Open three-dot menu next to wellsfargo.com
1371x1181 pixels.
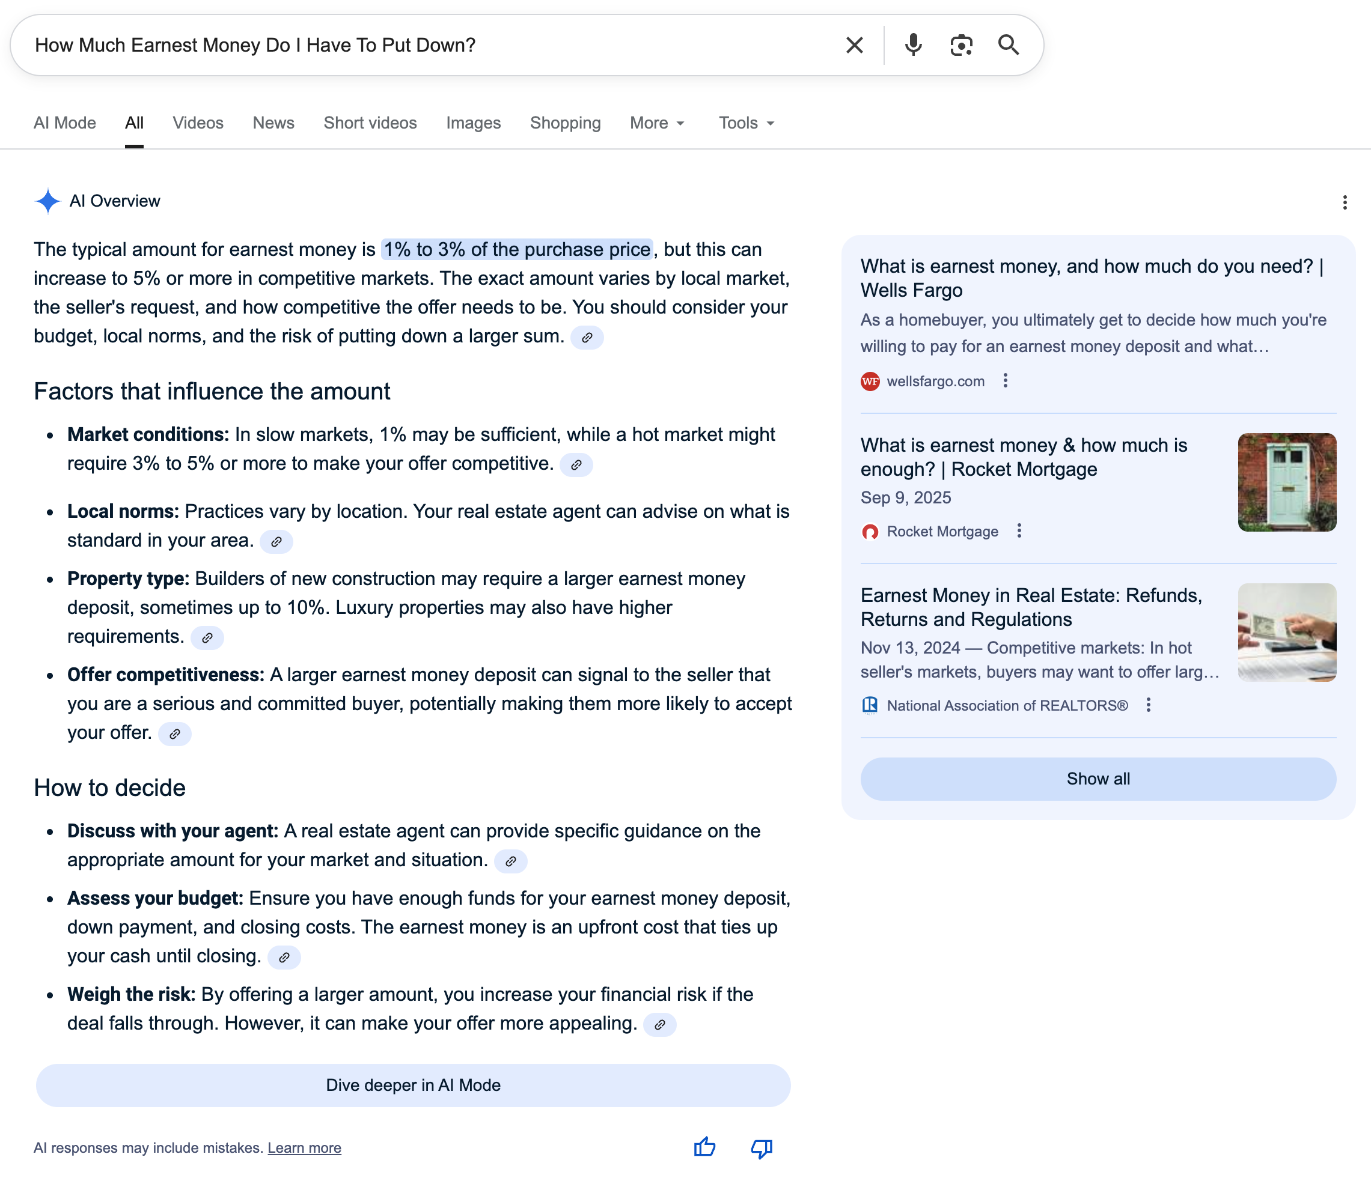[1005, 380]
